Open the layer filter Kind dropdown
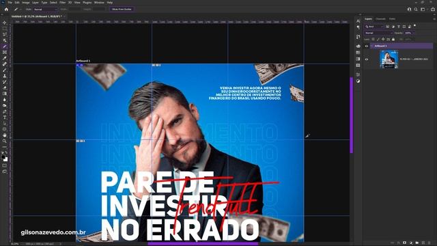437x246 pixels. (374, 27)
